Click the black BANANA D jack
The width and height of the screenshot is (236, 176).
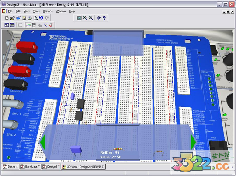[x=16, y=84]
